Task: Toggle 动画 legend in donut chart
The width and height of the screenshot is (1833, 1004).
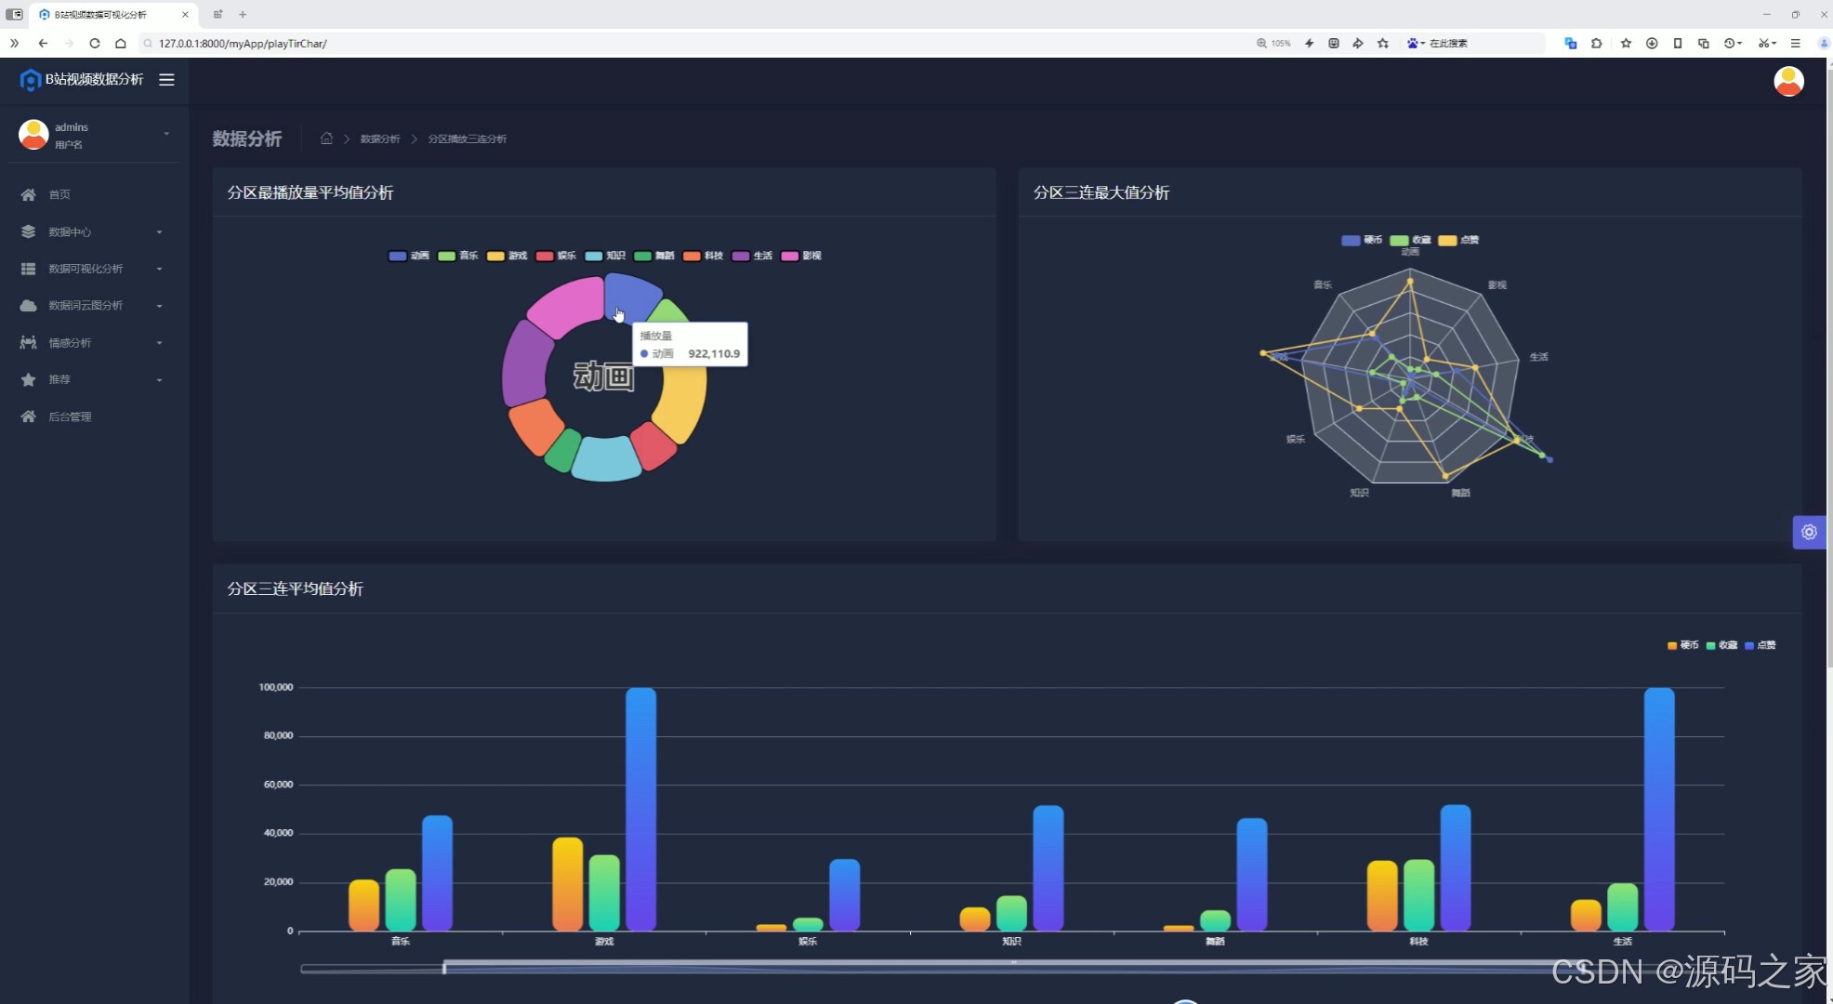Action: (x=409, y=256)
